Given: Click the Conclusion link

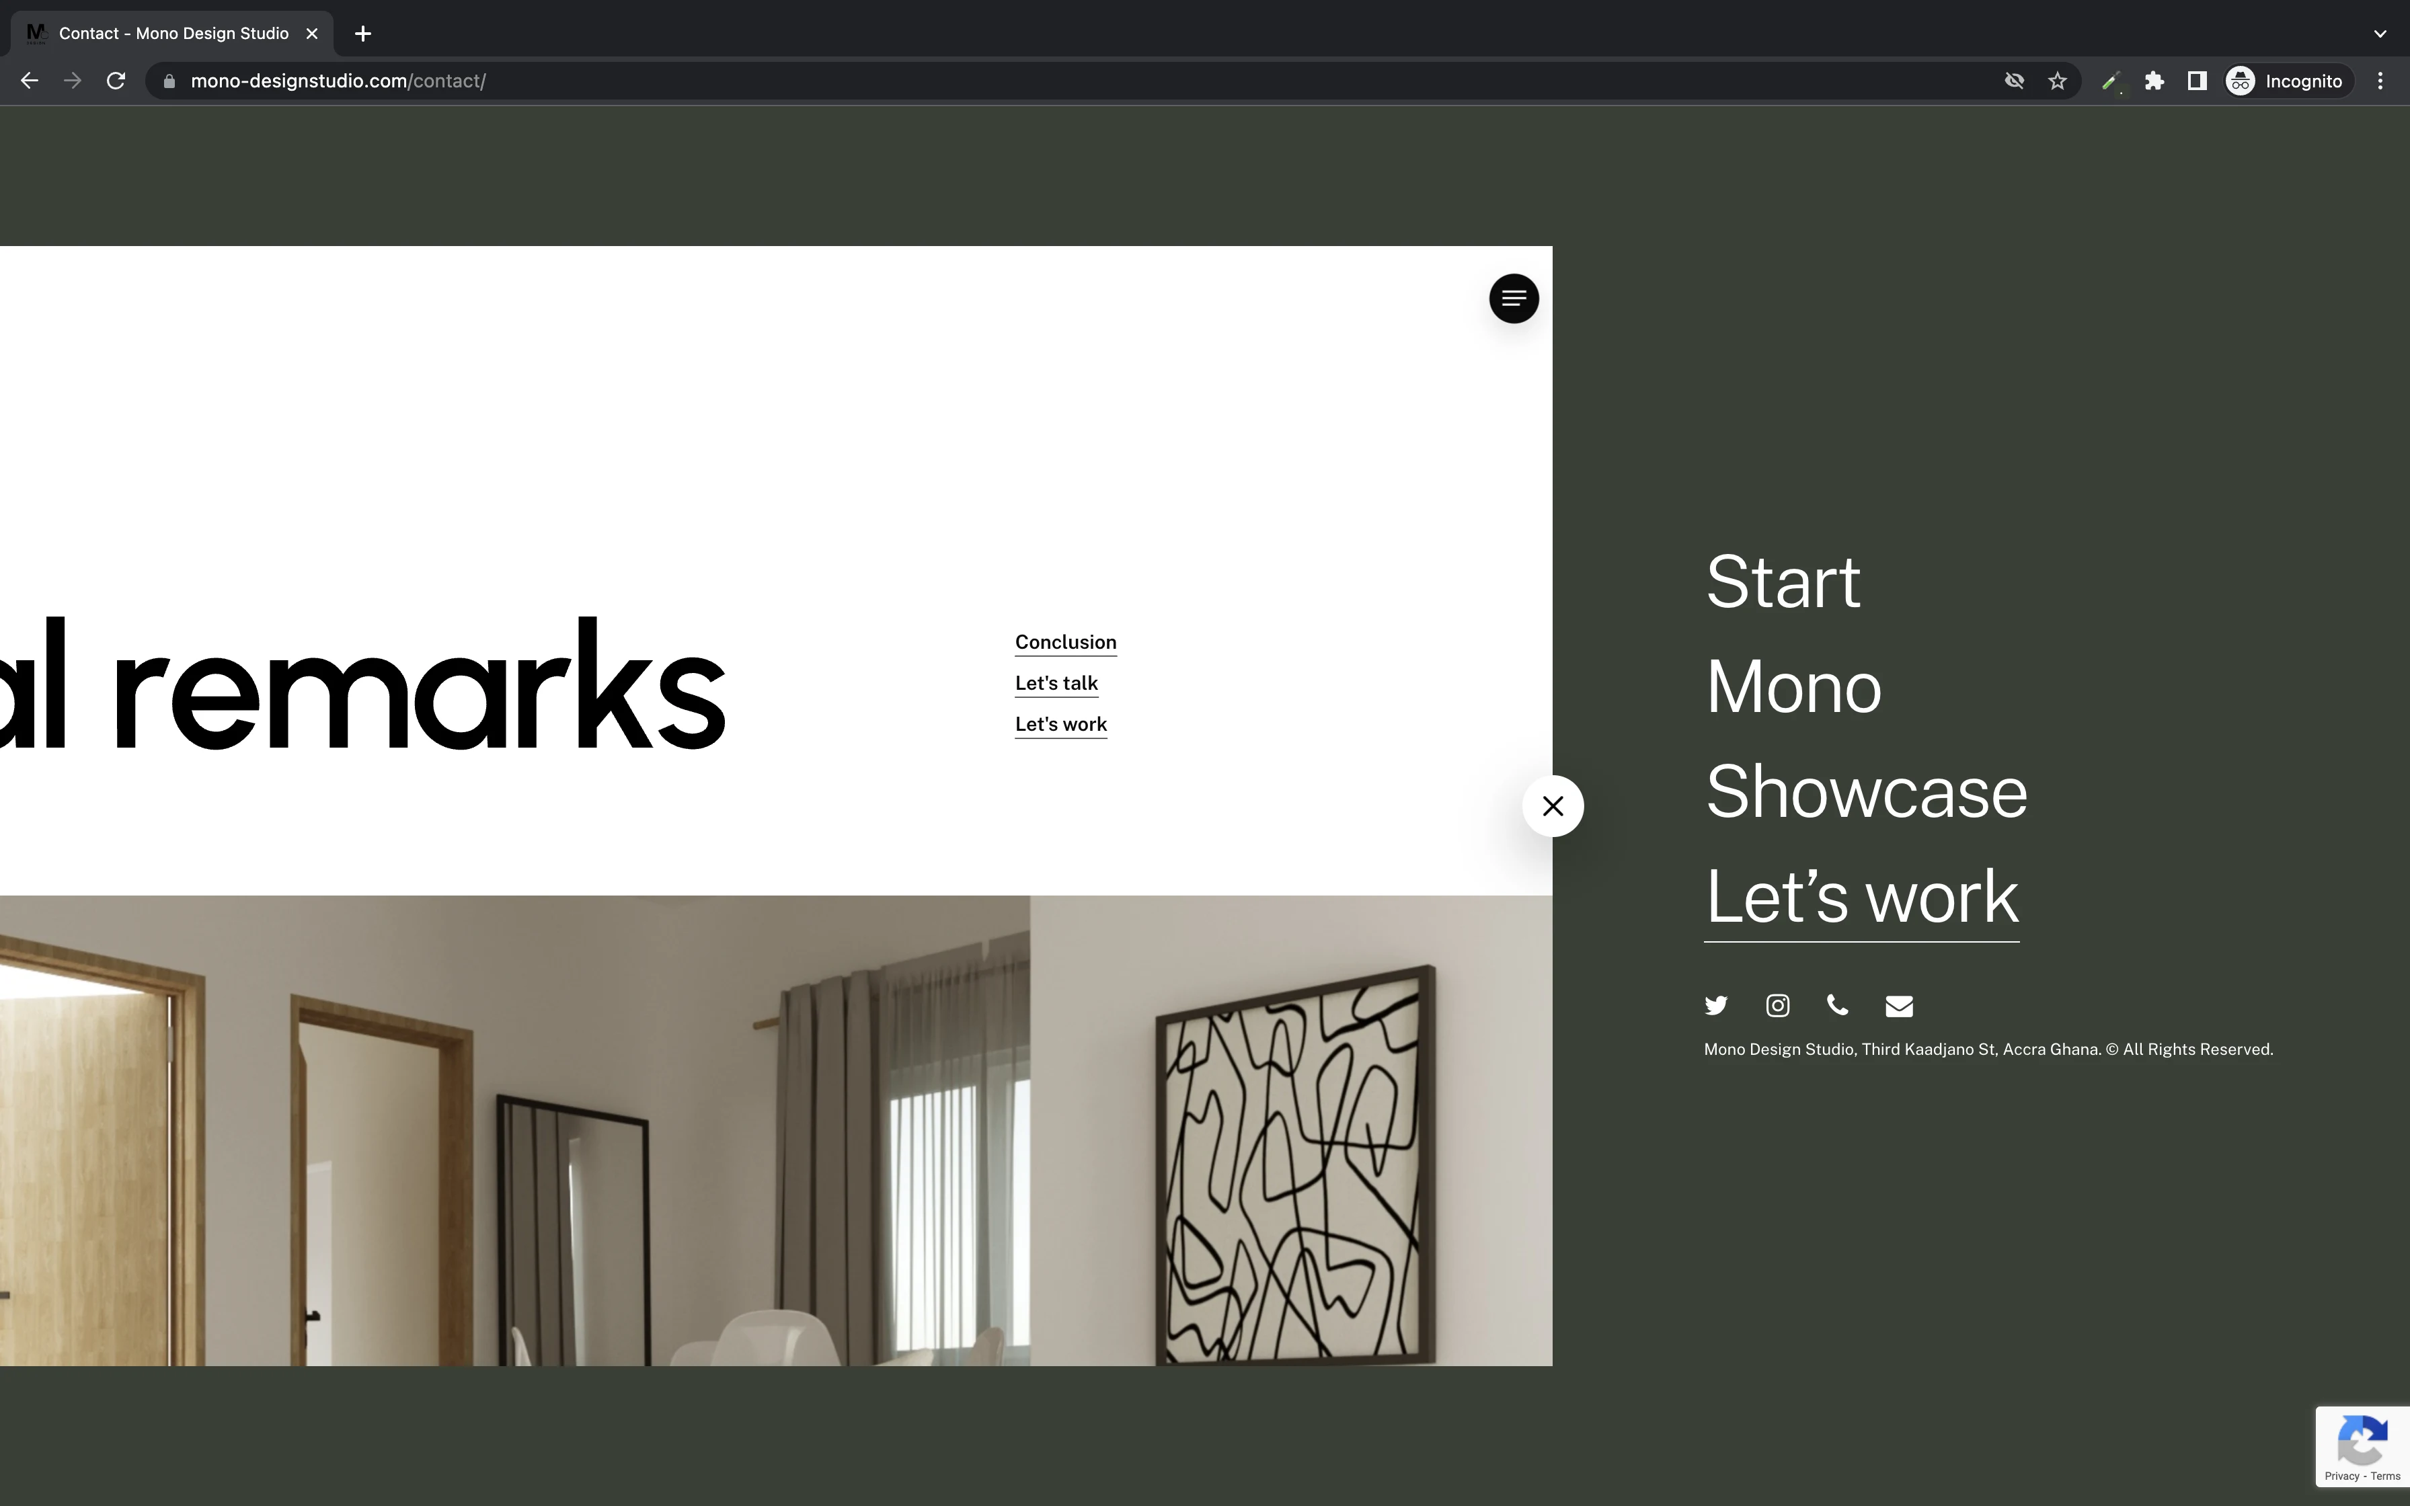Looking at the screenshot, I should coord(1064,643).
